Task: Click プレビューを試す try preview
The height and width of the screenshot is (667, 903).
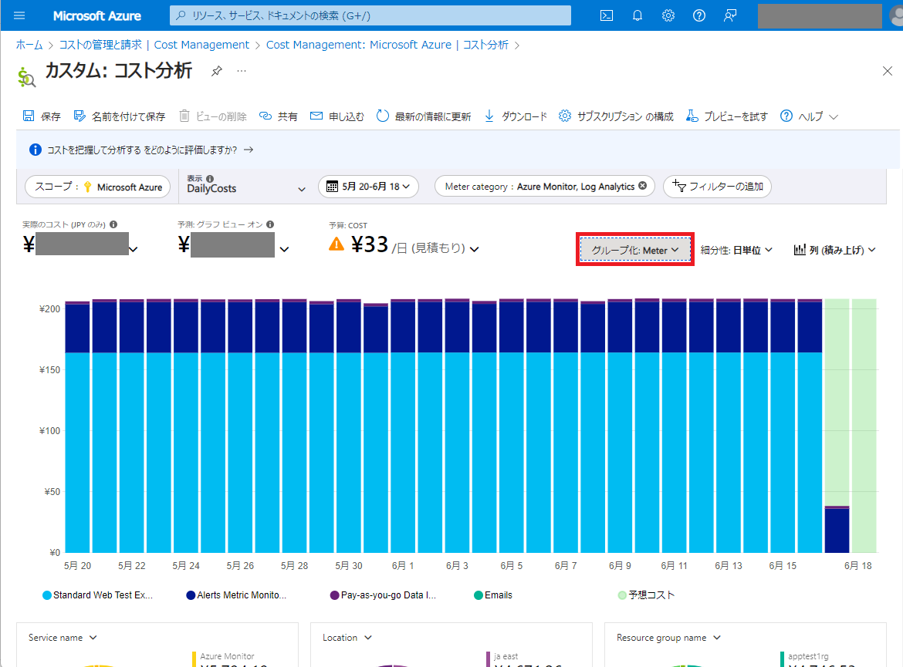Action: pyautogui.click(x=726, y=116)
